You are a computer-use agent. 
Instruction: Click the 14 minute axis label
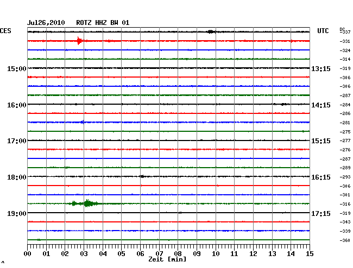coord(291,254)
